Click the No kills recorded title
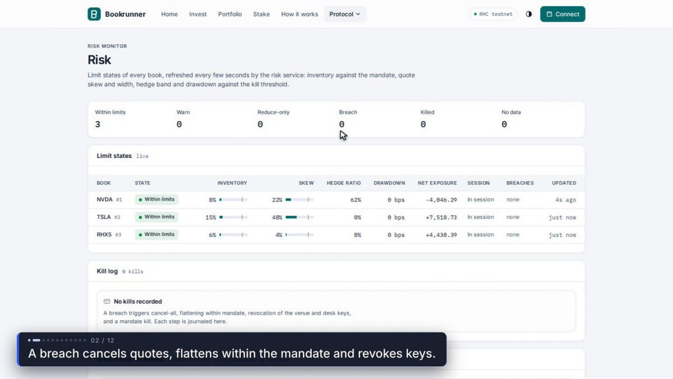The width and height of the screenshot is (673, 379). [138, 302]
